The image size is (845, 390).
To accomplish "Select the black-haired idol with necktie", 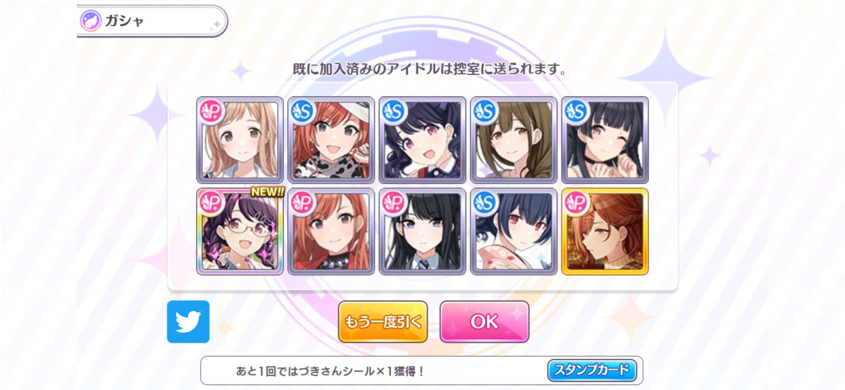I will (422, 232).
